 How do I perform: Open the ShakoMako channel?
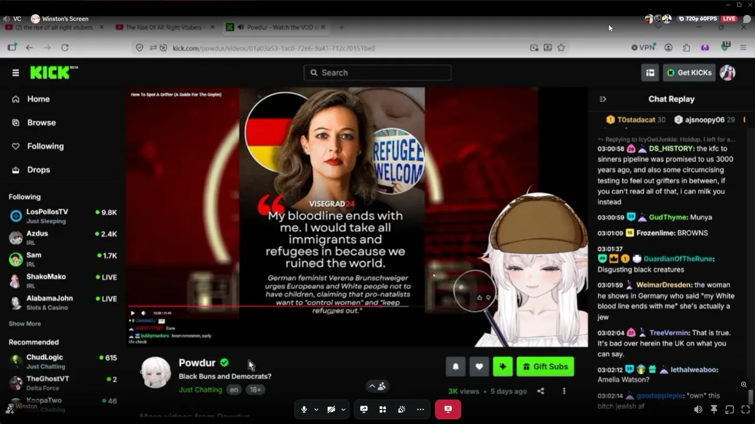[63, 280]
